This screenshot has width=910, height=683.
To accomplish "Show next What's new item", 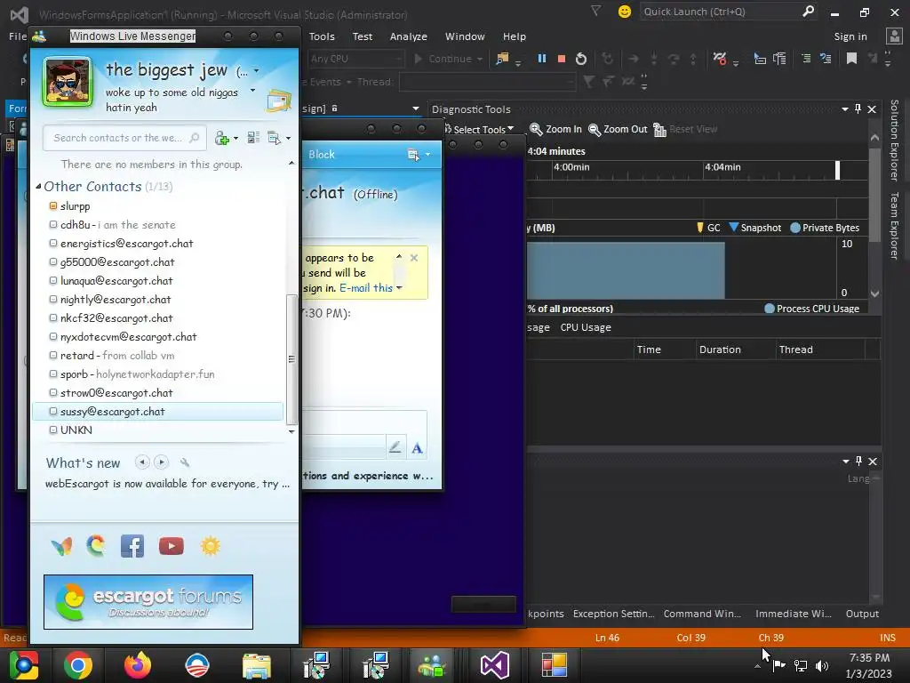I will [x=162, y=462].
